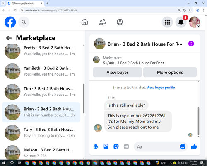Show hidden system tray icons

pos(171,163)
